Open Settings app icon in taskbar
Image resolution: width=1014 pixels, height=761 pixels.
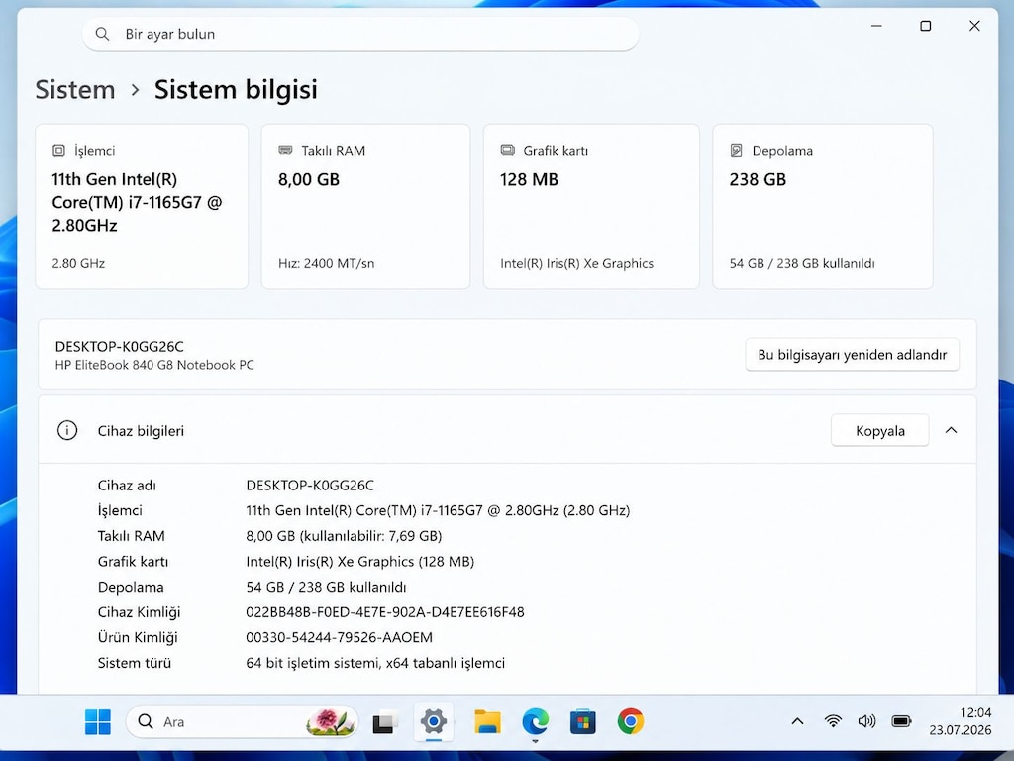[434, 721]
